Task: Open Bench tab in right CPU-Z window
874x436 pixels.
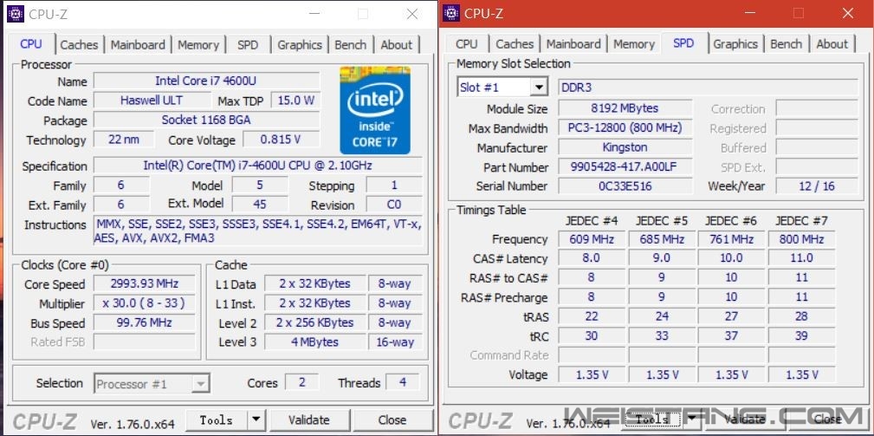Action: [x=786, y=43]
